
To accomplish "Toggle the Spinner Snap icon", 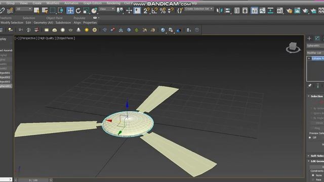I will [171, 11].
